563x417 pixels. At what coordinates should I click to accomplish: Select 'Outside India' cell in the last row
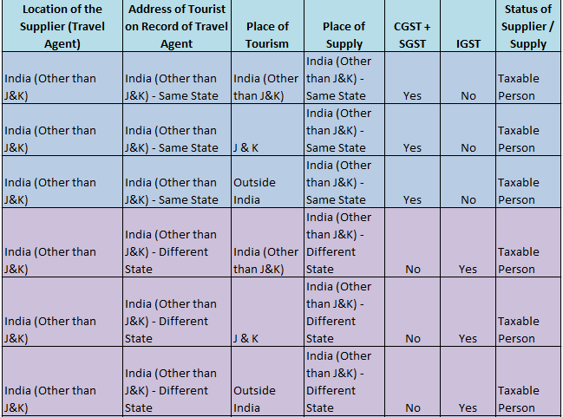coord(254,399)
